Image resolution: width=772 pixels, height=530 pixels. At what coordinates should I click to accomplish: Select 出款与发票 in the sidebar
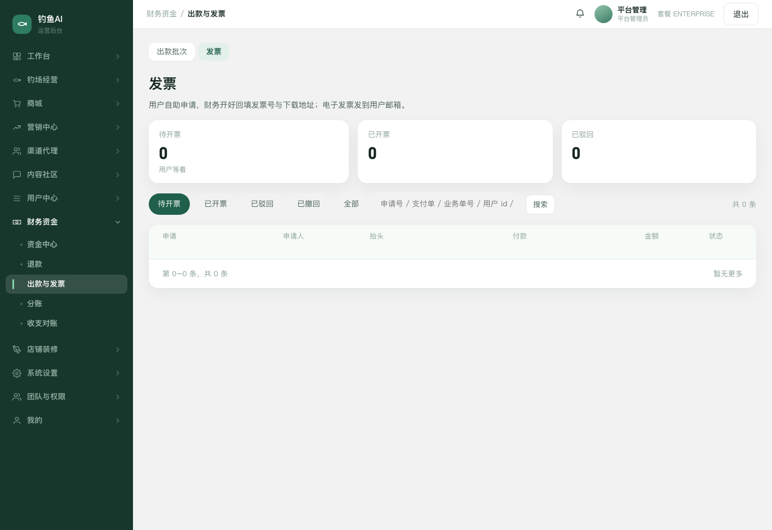pyautogui.click(x=66, y=284)
